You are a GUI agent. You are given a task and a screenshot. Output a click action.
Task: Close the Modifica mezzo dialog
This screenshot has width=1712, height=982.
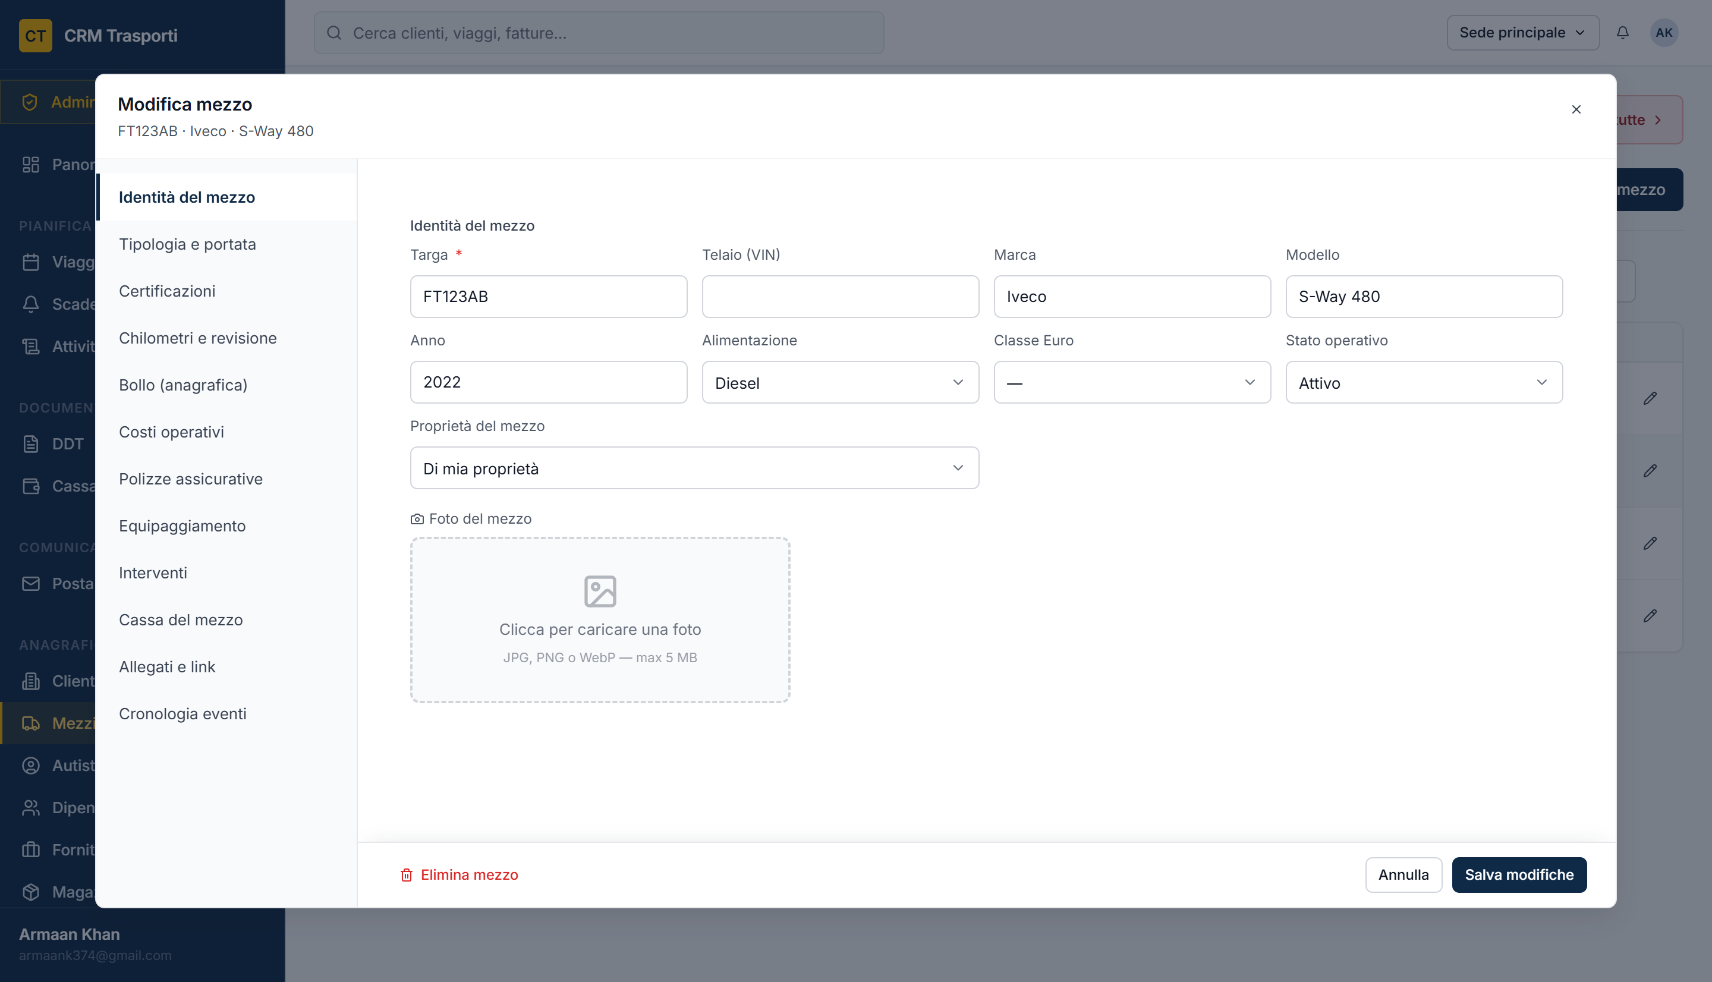(x=1576, y=109)
